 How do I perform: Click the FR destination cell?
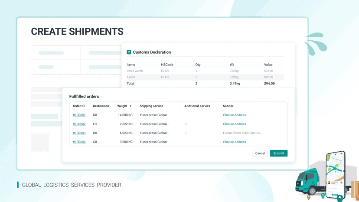(x=95, y=124)
